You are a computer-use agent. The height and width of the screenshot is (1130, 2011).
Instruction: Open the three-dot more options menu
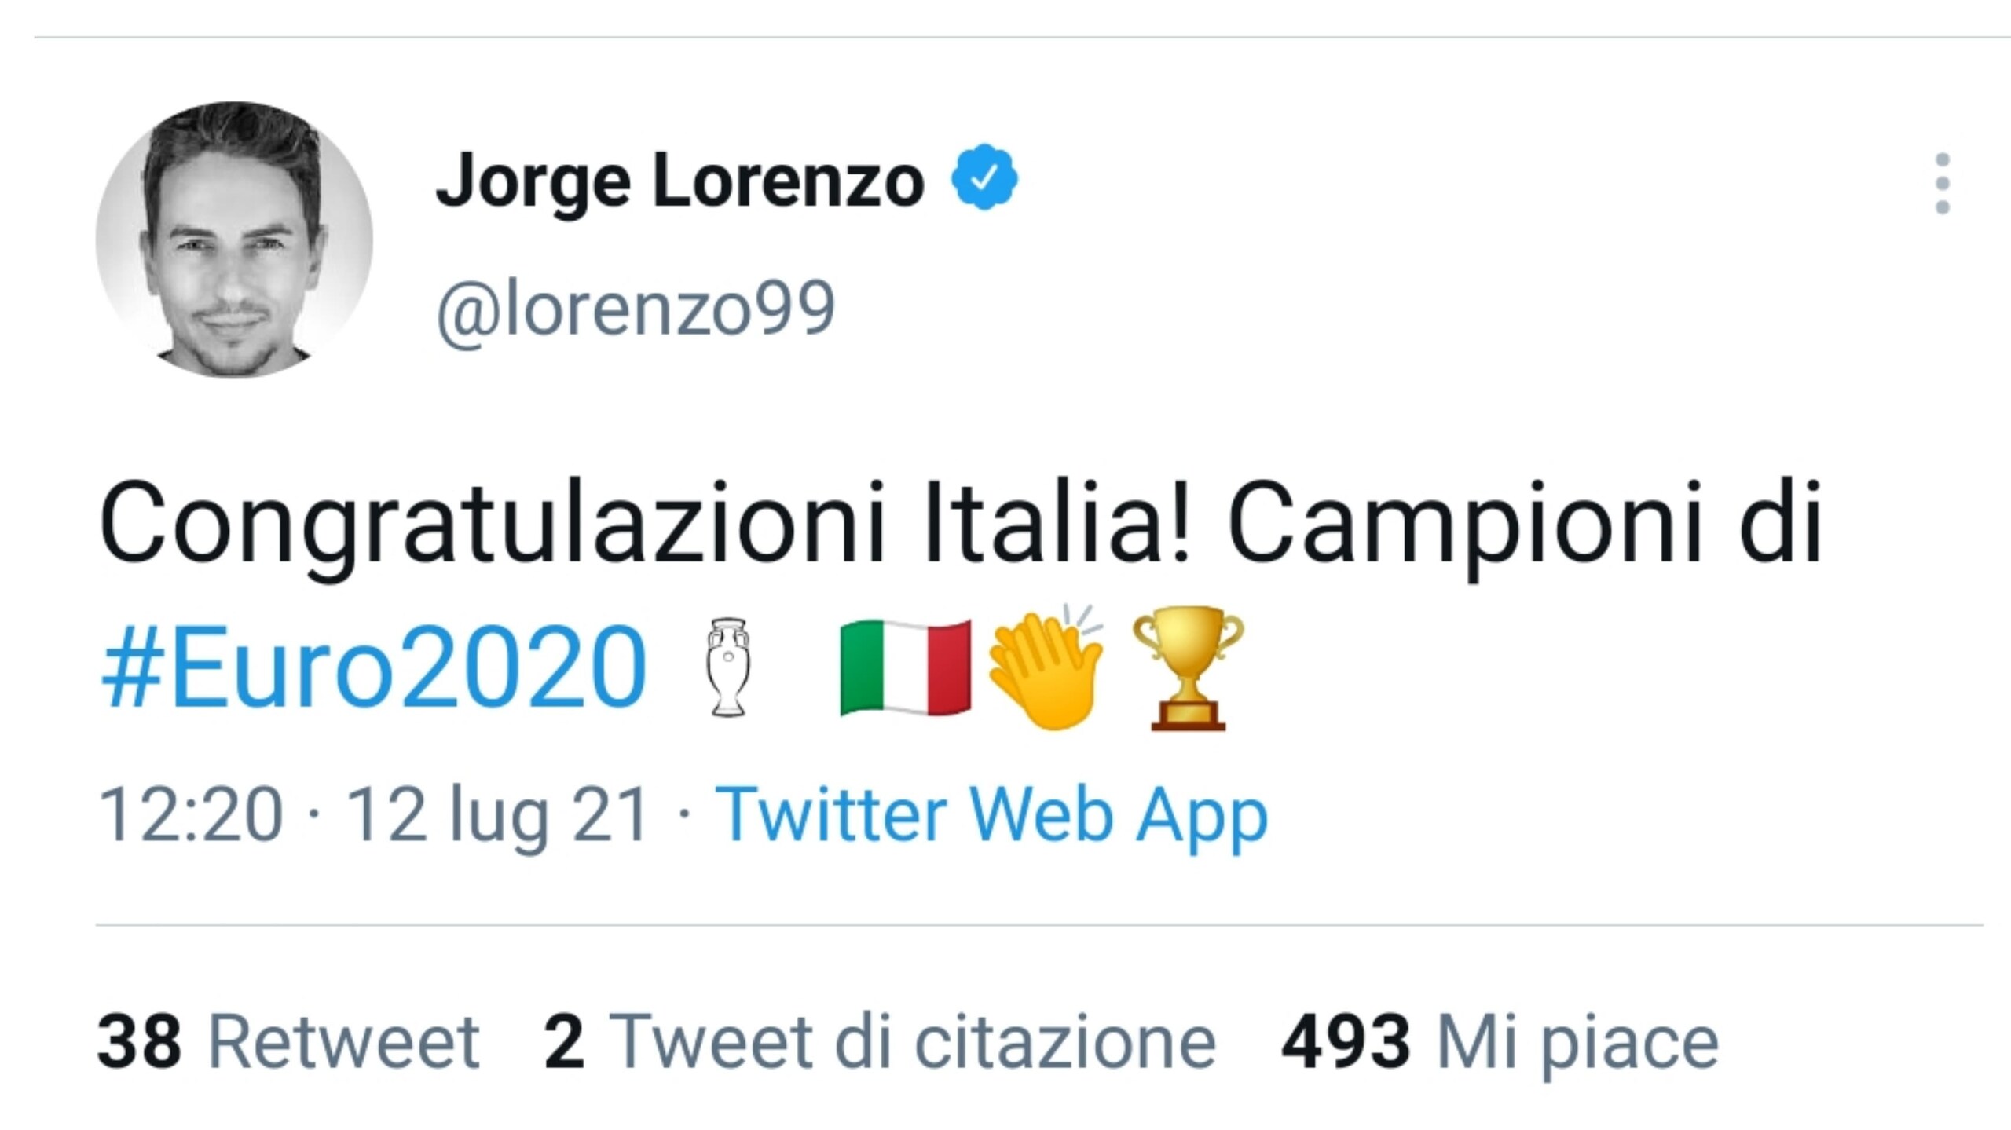click(1942, 183)
